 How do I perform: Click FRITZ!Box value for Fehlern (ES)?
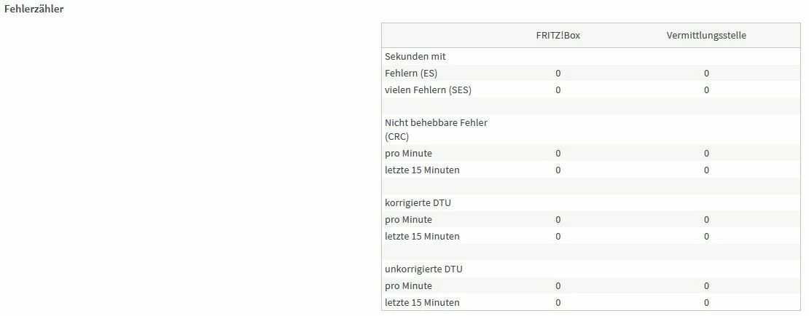coord(558,73)
